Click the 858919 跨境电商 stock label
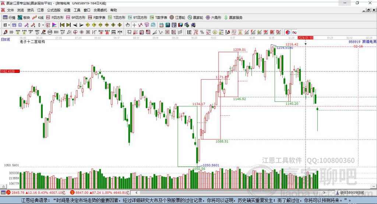 point(362,42)
